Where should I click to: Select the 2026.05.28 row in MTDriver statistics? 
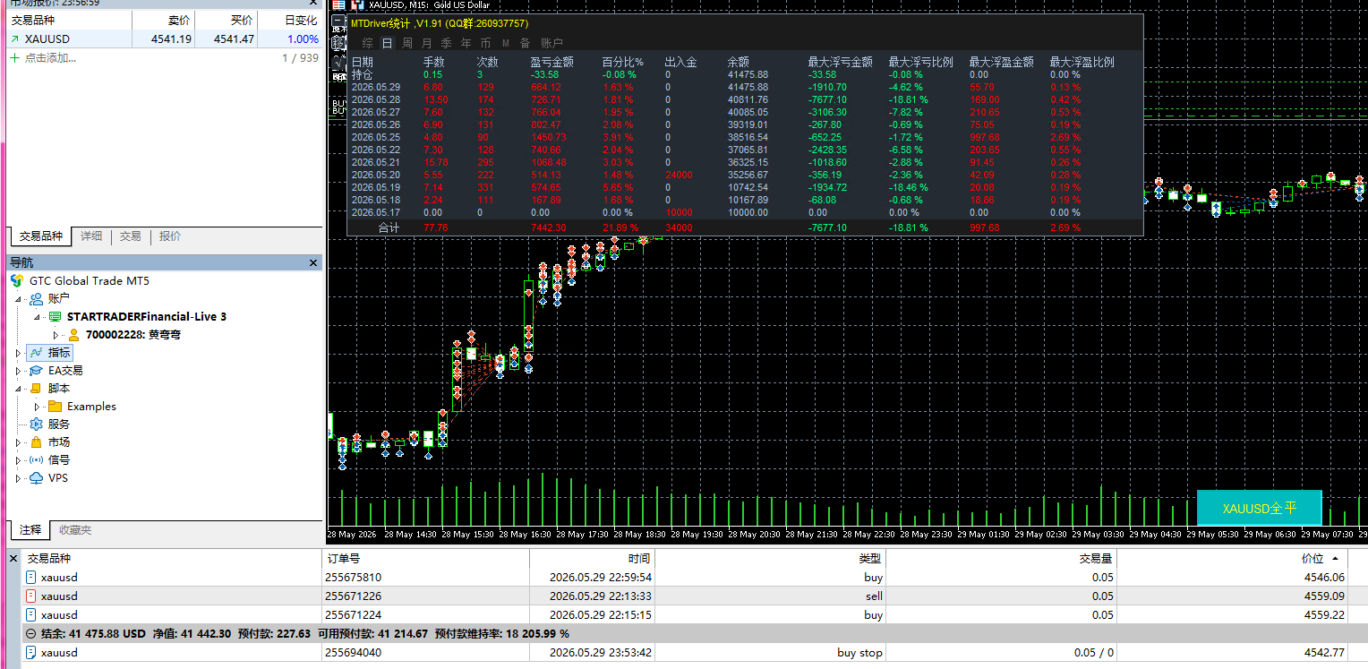tap(745, 99)
